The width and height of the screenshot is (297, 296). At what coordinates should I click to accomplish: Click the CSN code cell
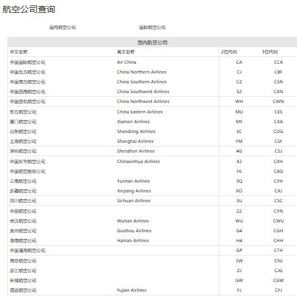[278, 82]
